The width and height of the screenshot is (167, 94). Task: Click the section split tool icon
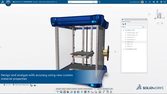(82, 92)
